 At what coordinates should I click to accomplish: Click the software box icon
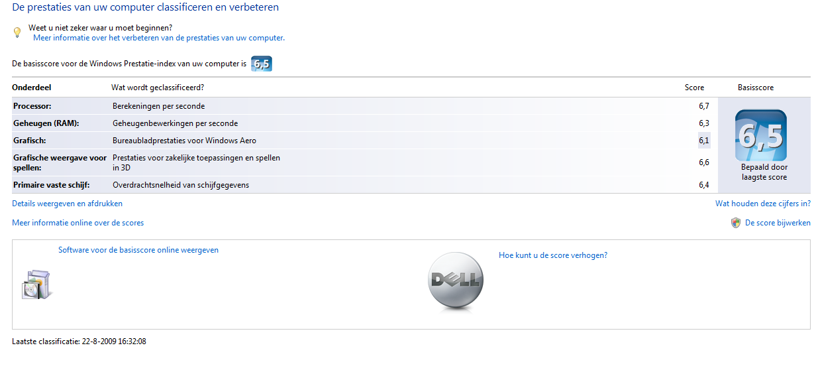pyautogui.click(x=36, y=284)
